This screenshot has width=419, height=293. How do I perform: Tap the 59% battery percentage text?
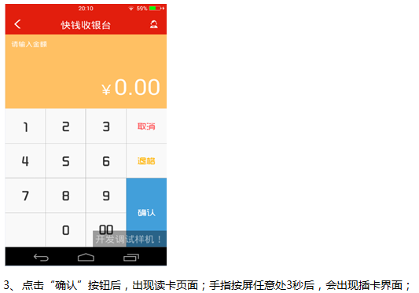coord(142,9)
